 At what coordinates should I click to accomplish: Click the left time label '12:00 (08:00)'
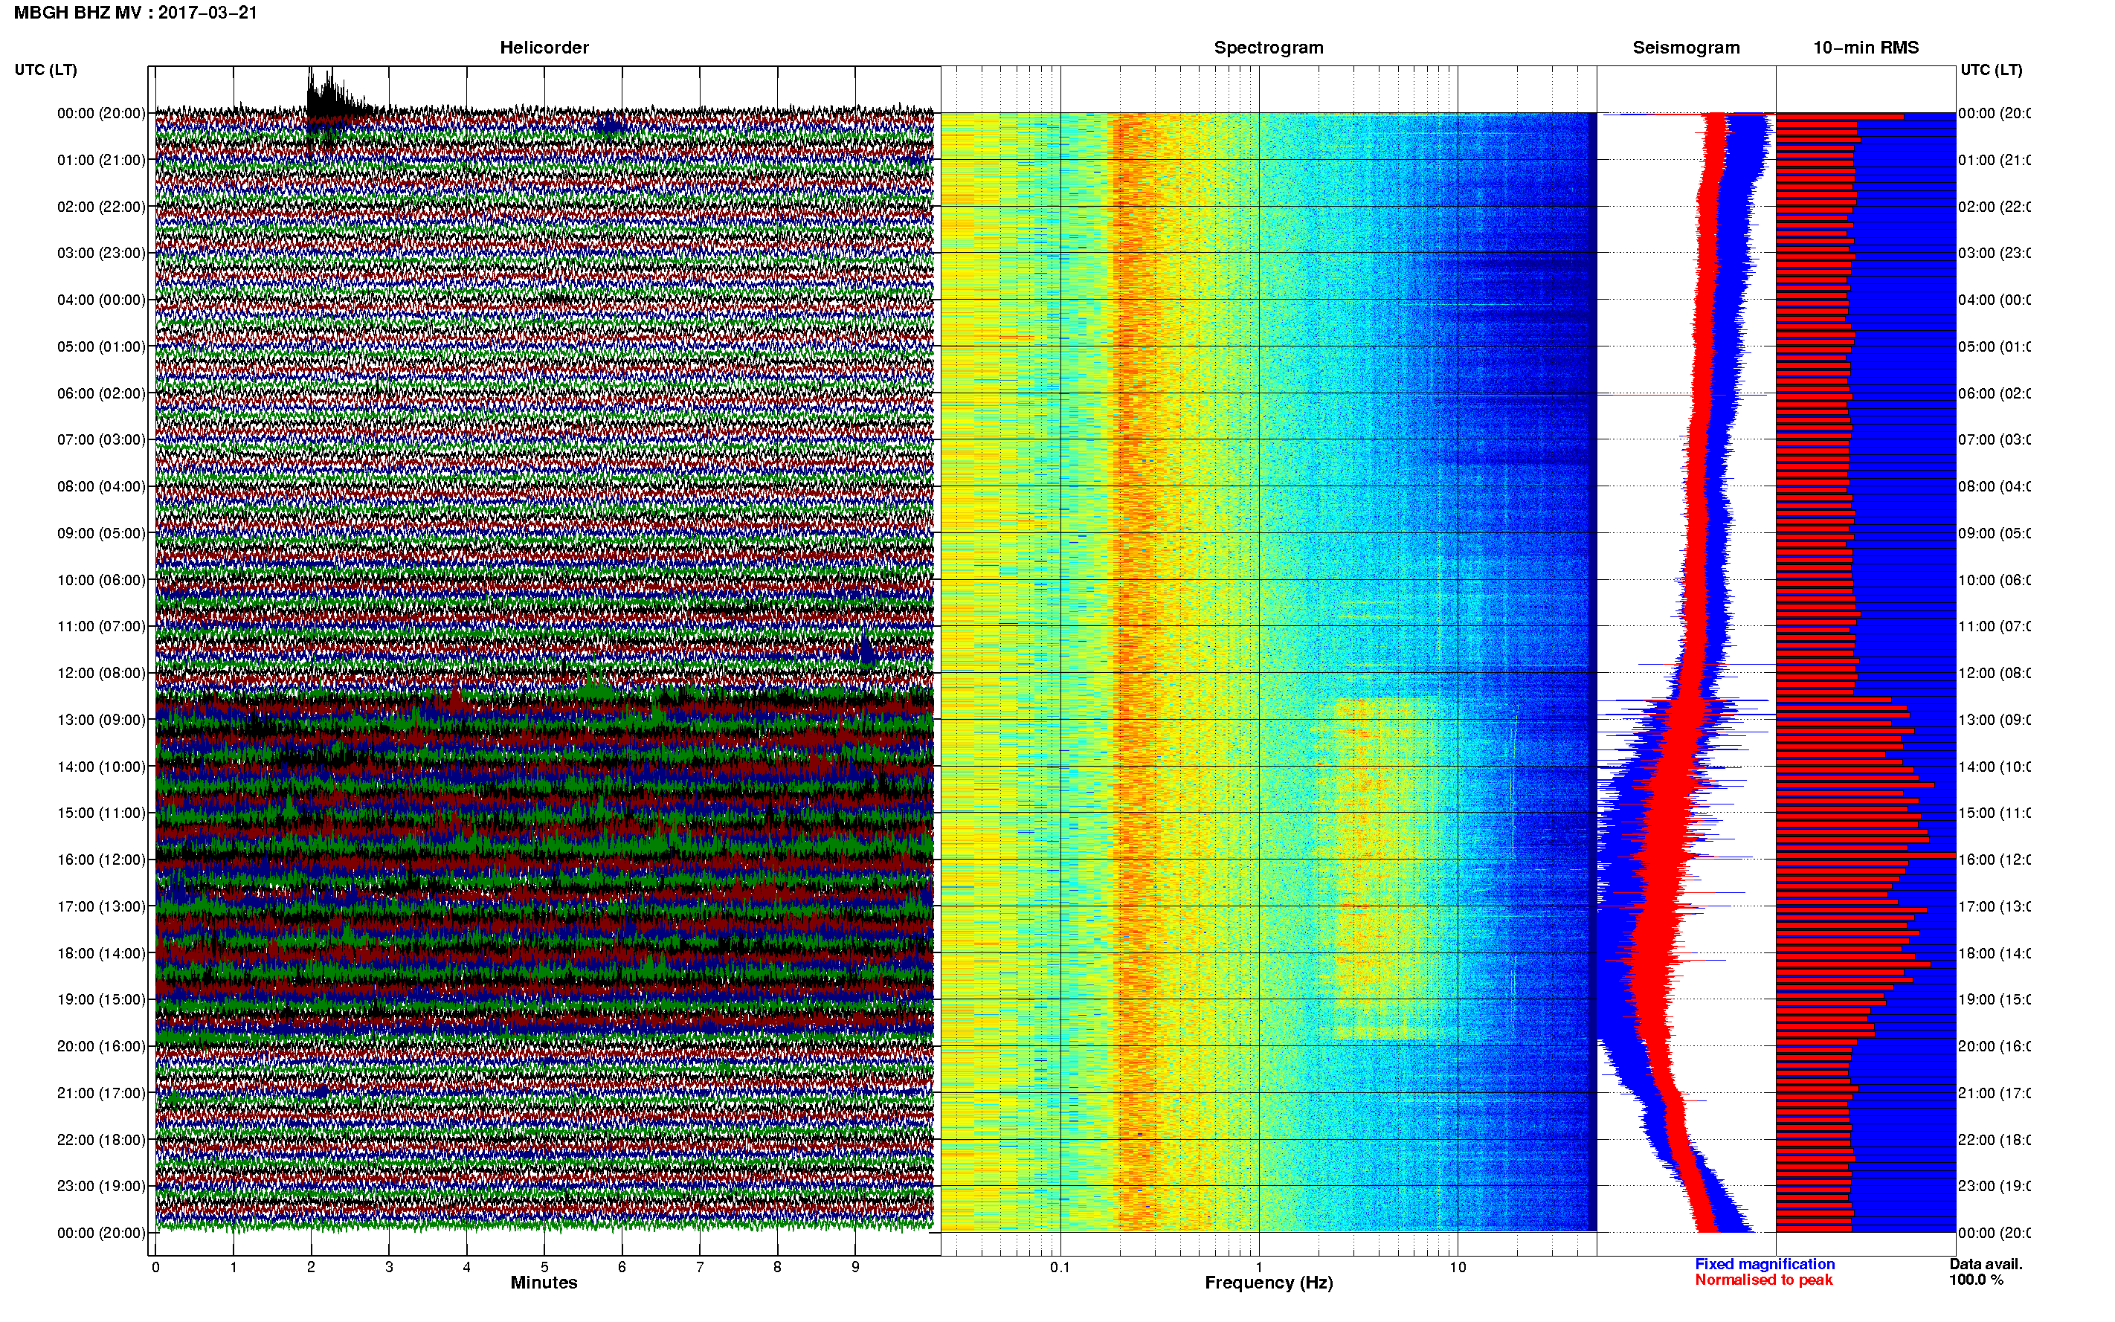click(101, 672)
